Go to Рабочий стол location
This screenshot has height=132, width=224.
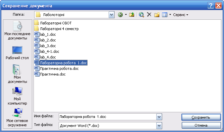(x=17, y=53)
